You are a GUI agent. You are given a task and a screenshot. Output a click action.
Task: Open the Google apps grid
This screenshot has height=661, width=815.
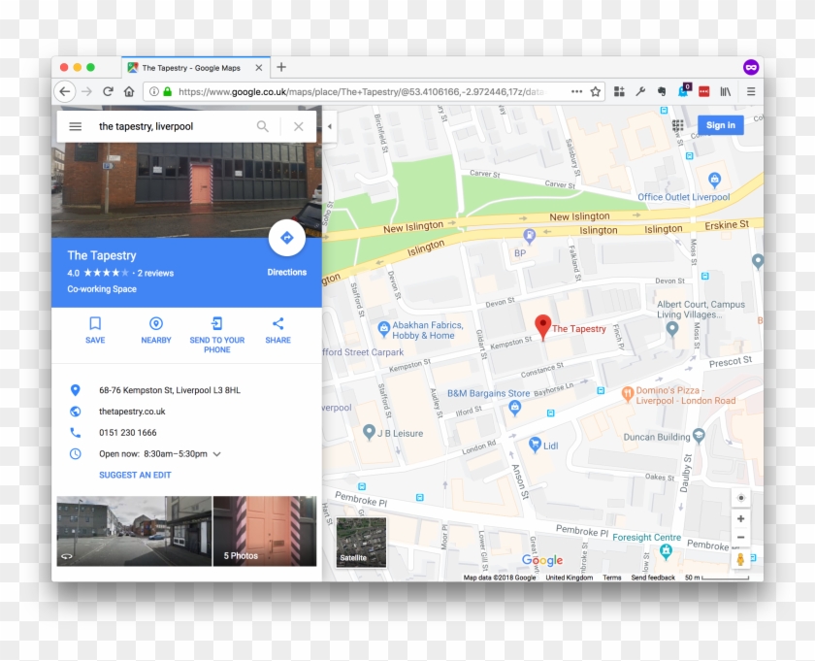coord(677,125)
